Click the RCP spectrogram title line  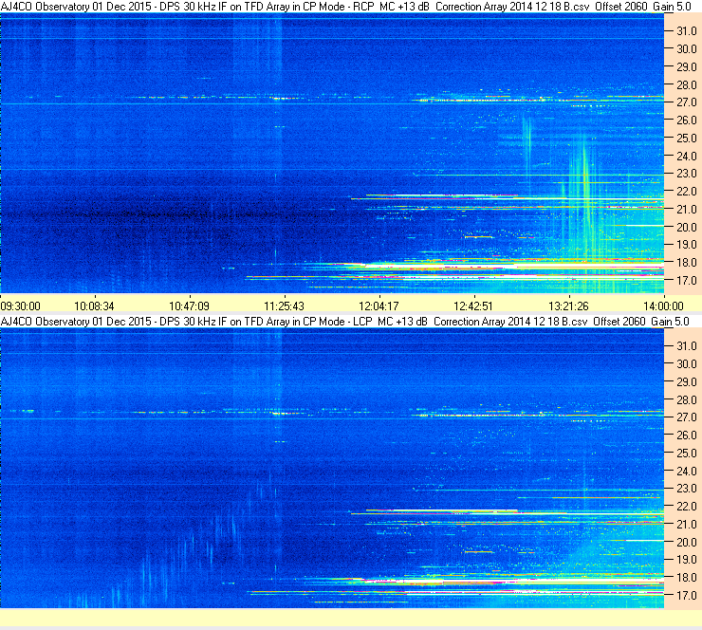(345, 7)
